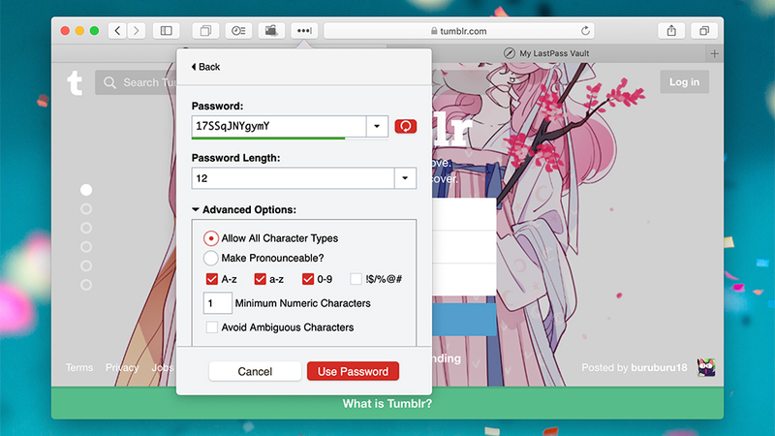Image resolution: width=775 pixels, height=436 pixels.
Task: Show tab overview icon at right
Action: pos(704,31)
